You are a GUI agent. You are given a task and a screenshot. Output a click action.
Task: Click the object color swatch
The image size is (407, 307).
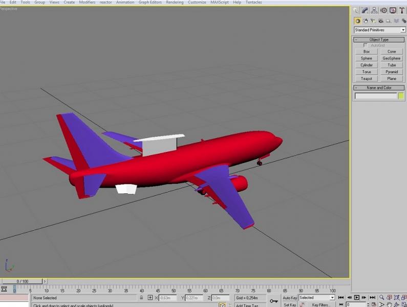(401, 96)
